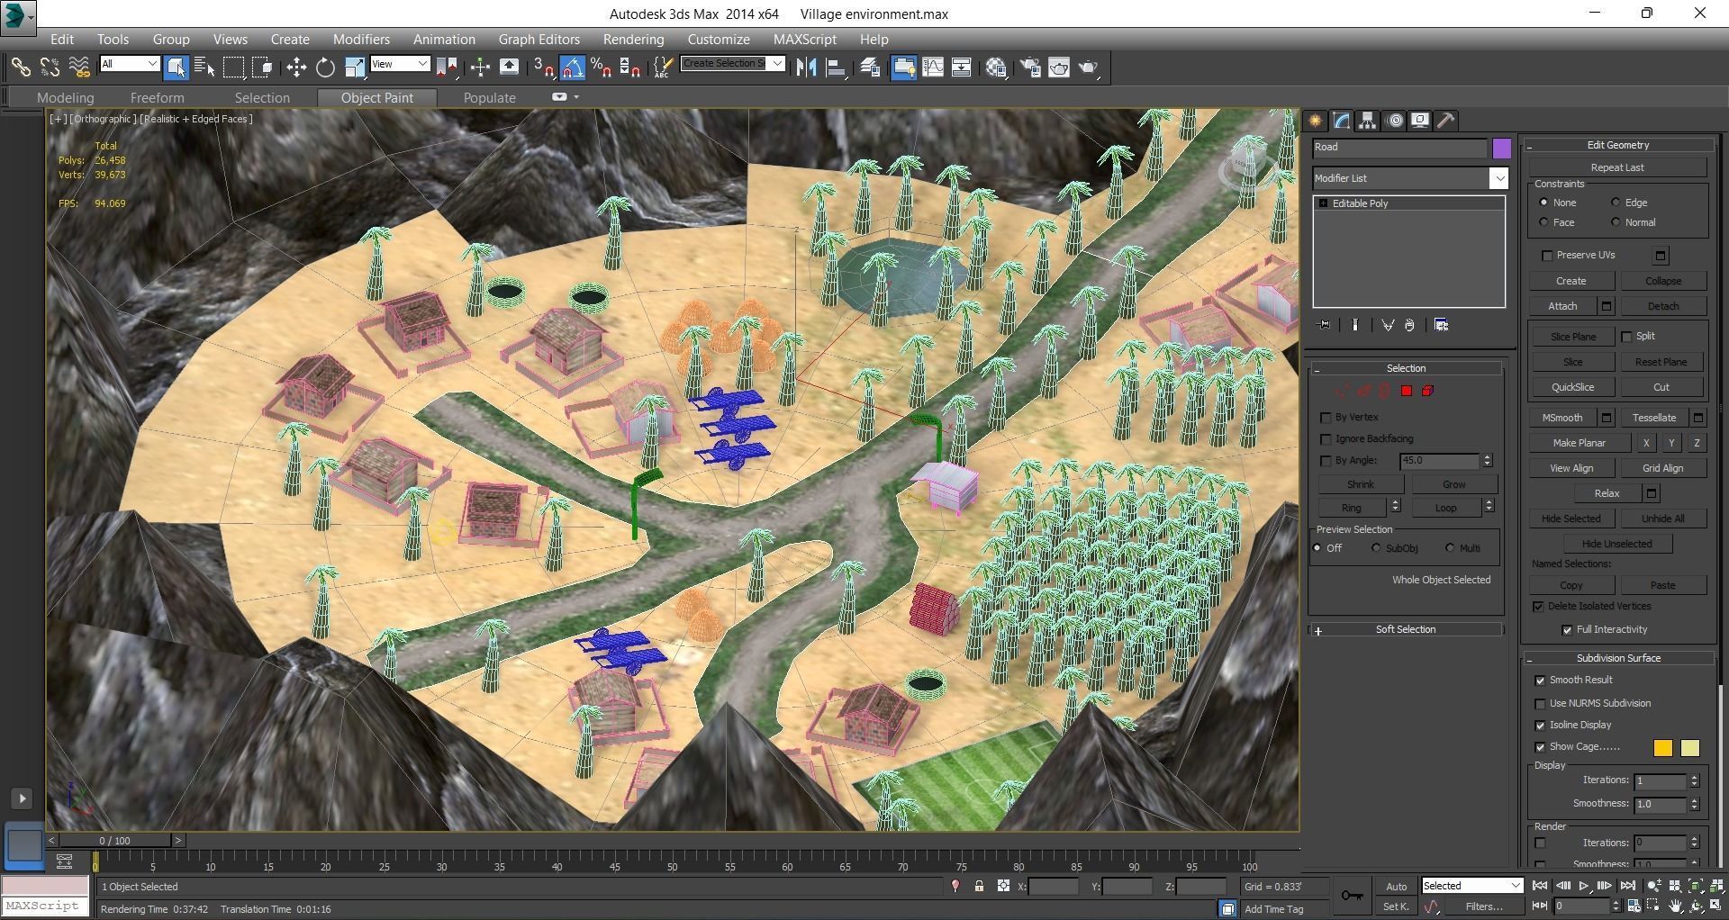
Task: Switch to the Hierarchy command panel tab
Action: click(1368, 121)
